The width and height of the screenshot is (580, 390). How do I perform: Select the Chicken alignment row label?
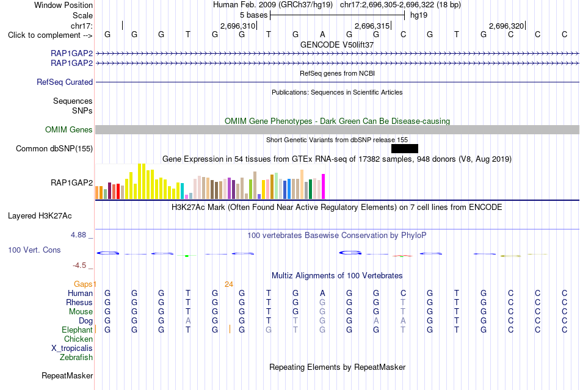coord(78,339)
